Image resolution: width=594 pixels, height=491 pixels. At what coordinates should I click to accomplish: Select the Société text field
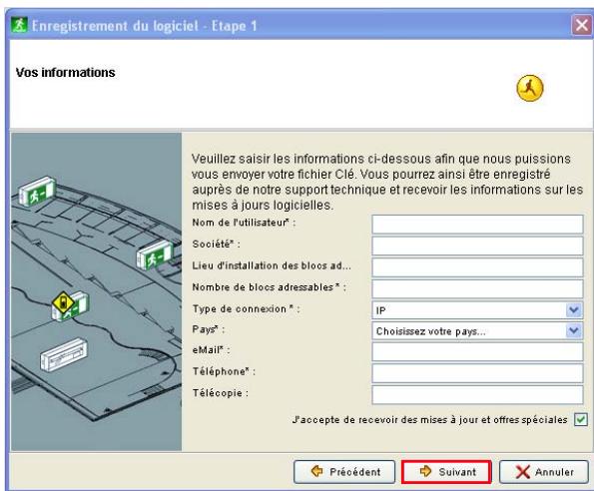(x=477, y=245)
